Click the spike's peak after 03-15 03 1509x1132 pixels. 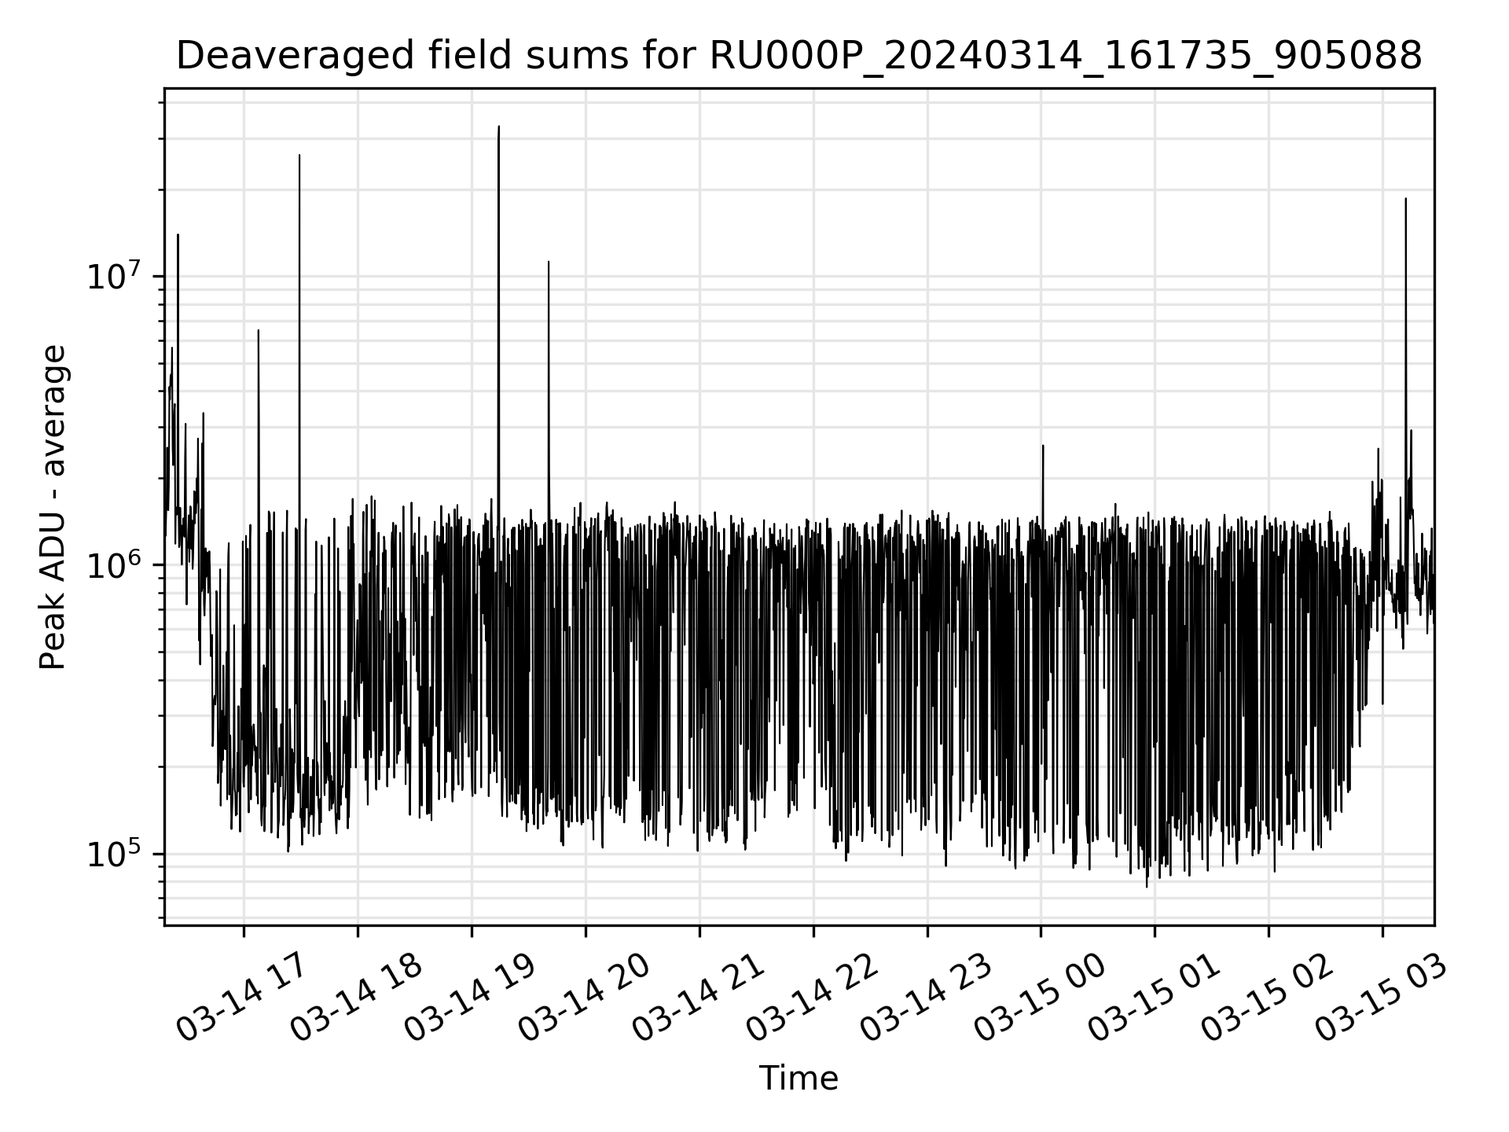click(x=1405, y=199)
